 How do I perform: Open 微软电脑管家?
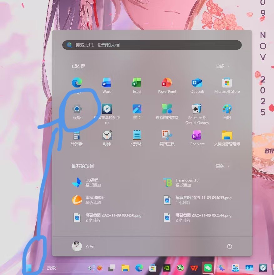click(x=167, y=109)
